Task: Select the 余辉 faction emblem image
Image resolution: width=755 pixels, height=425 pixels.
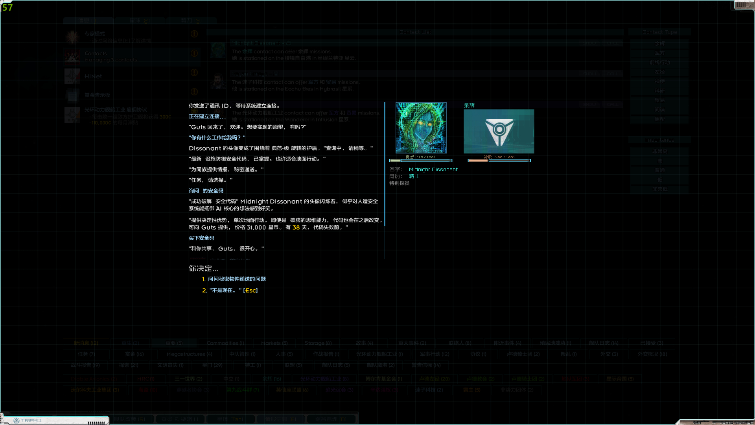Action: click(x=499, y=131)
